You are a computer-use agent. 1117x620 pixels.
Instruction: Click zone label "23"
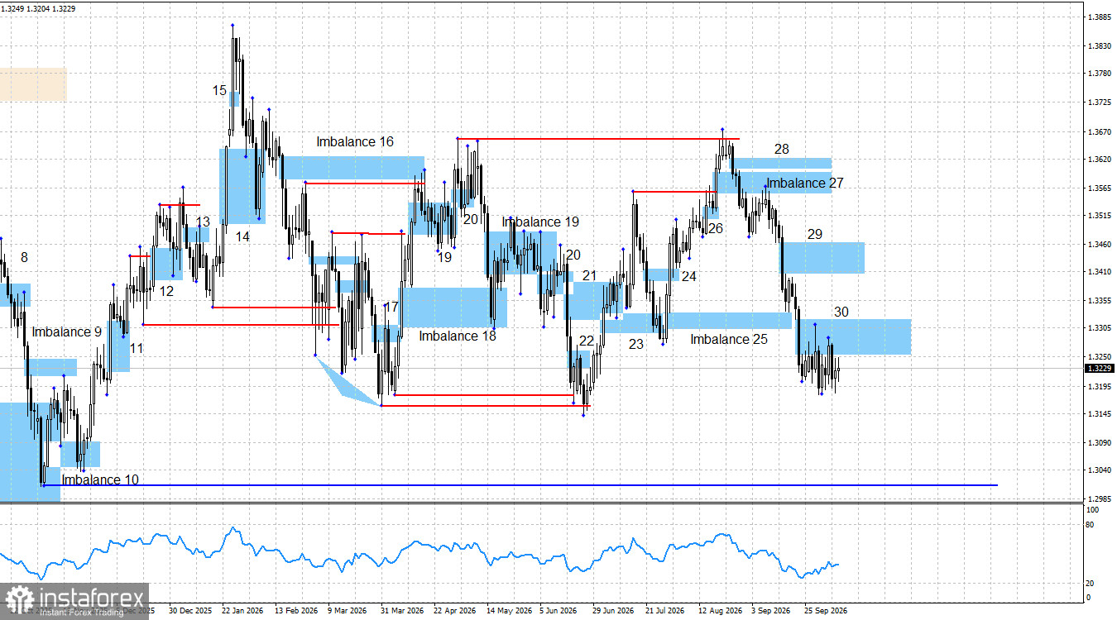(635, 345)
